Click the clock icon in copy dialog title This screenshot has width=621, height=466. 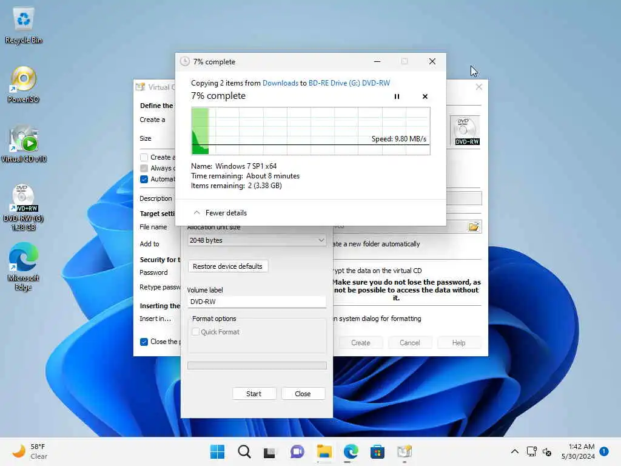click(185, 61)
